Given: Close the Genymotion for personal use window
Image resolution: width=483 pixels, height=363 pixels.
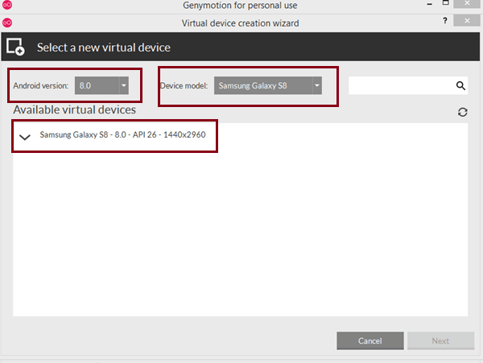Looking at the screenshot, I should [467, 5].
